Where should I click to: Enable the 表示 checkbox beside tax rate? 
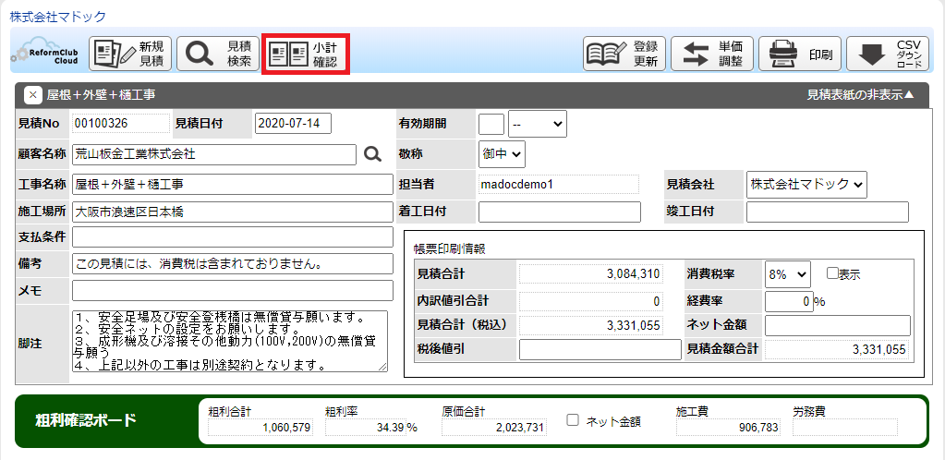pyautogui.click(x=832, y=273)
